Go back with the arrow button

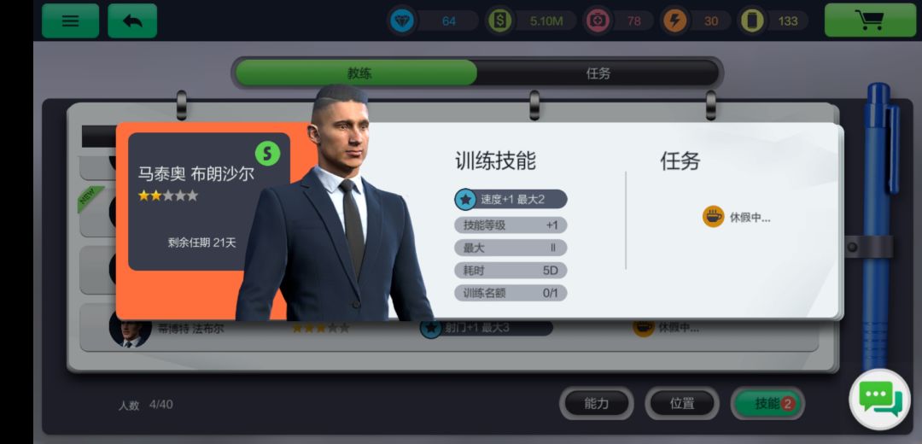(x=132, y=20)
